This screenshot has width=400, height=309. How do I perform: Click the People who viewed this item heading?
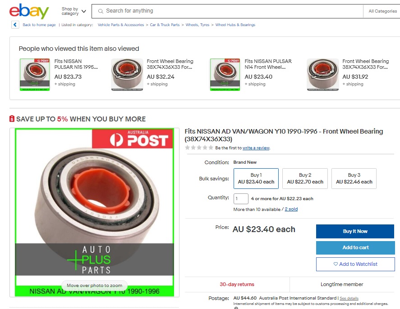pyautogui.click(x=79, y=49)
